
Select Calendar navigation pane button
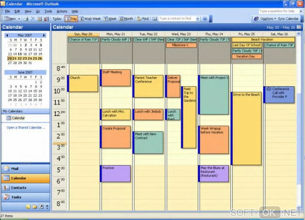tap(25, 178)
